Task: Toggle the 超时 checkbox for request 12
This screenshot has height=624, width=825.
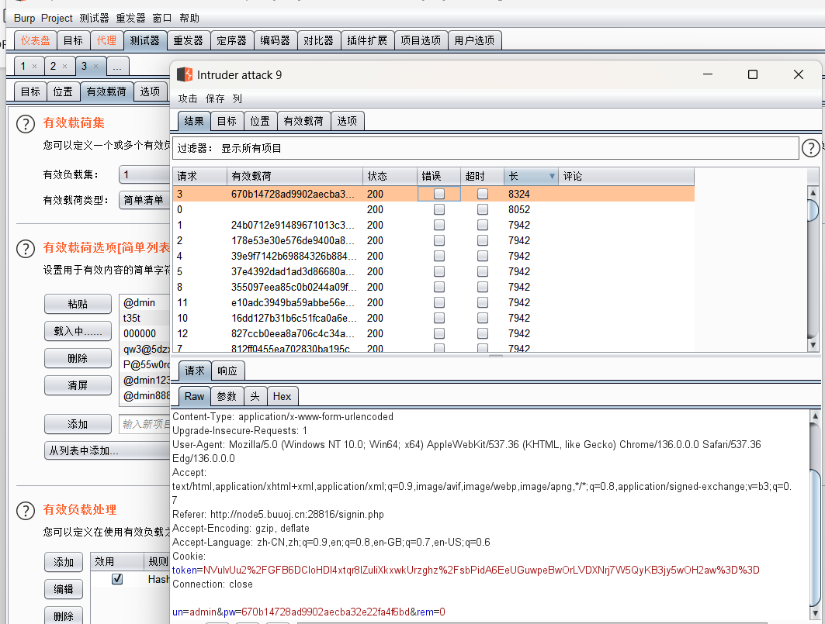Action: coord(483,334)
